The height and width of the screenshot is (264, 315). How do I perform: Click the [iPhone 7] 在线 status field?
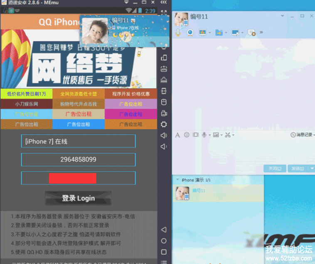tap(79, 141)
